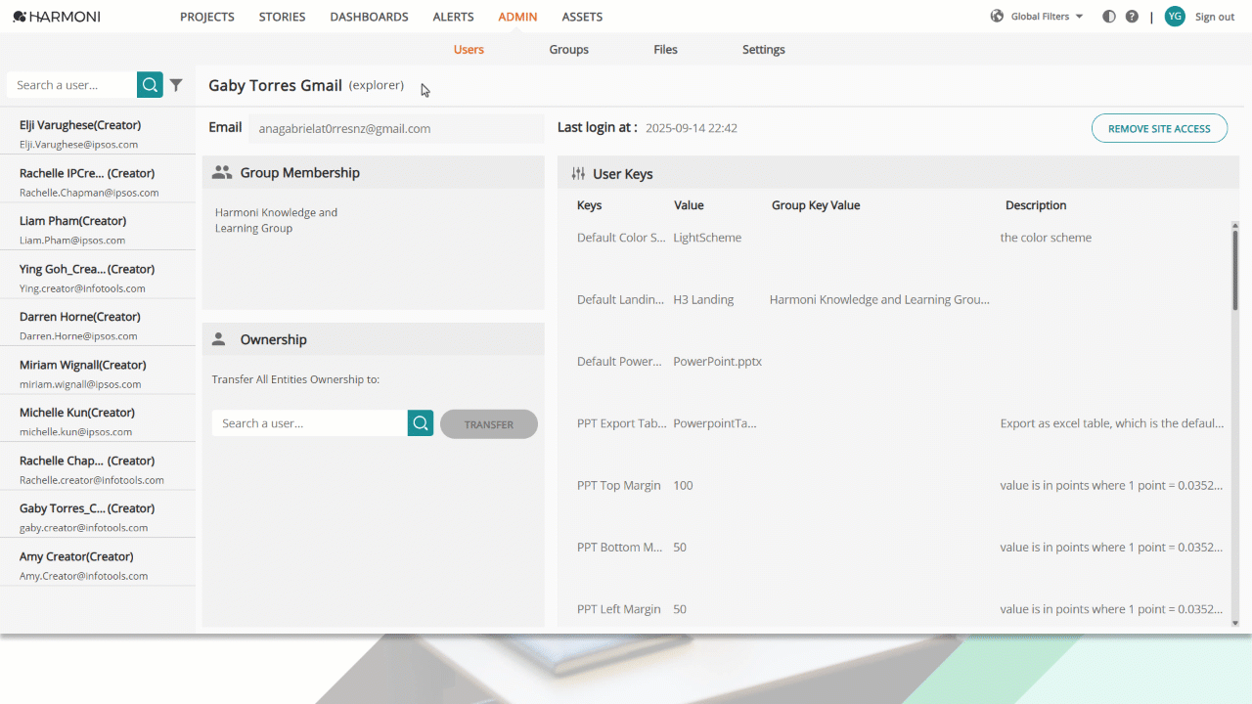Screen dimensions: 1252x704
Task: Click the Ownership person icon
Action: [219, 339]
